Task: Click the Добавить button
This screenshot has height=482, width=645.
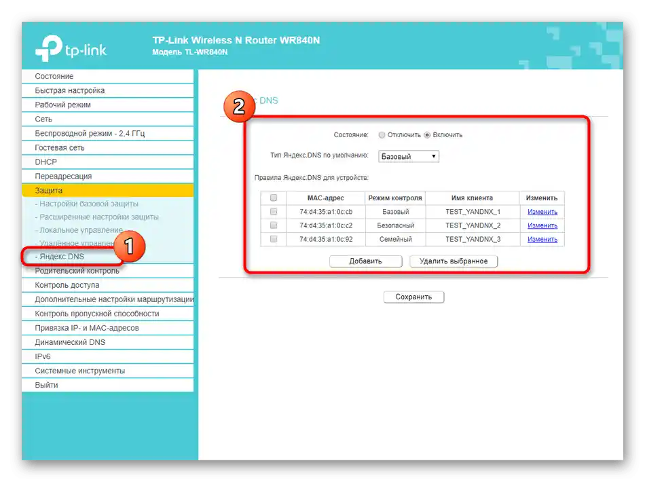Action: click(x=365, y=261)
